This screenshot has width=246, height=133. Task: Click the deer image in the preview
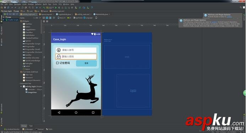[x=83, y=91]
